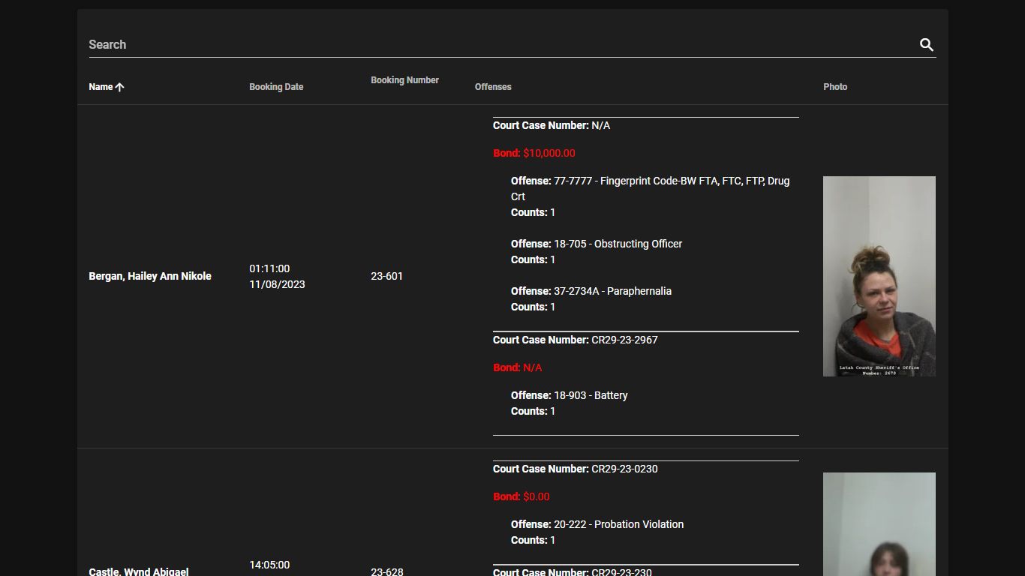Click the search magnifier icon
Screen dimensions: 1025x576
[927, 45]
